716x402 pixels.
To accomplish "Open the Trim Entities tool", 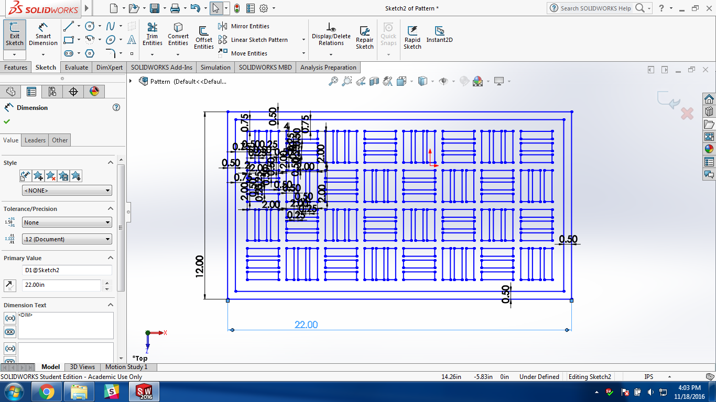I will [152, 35].
